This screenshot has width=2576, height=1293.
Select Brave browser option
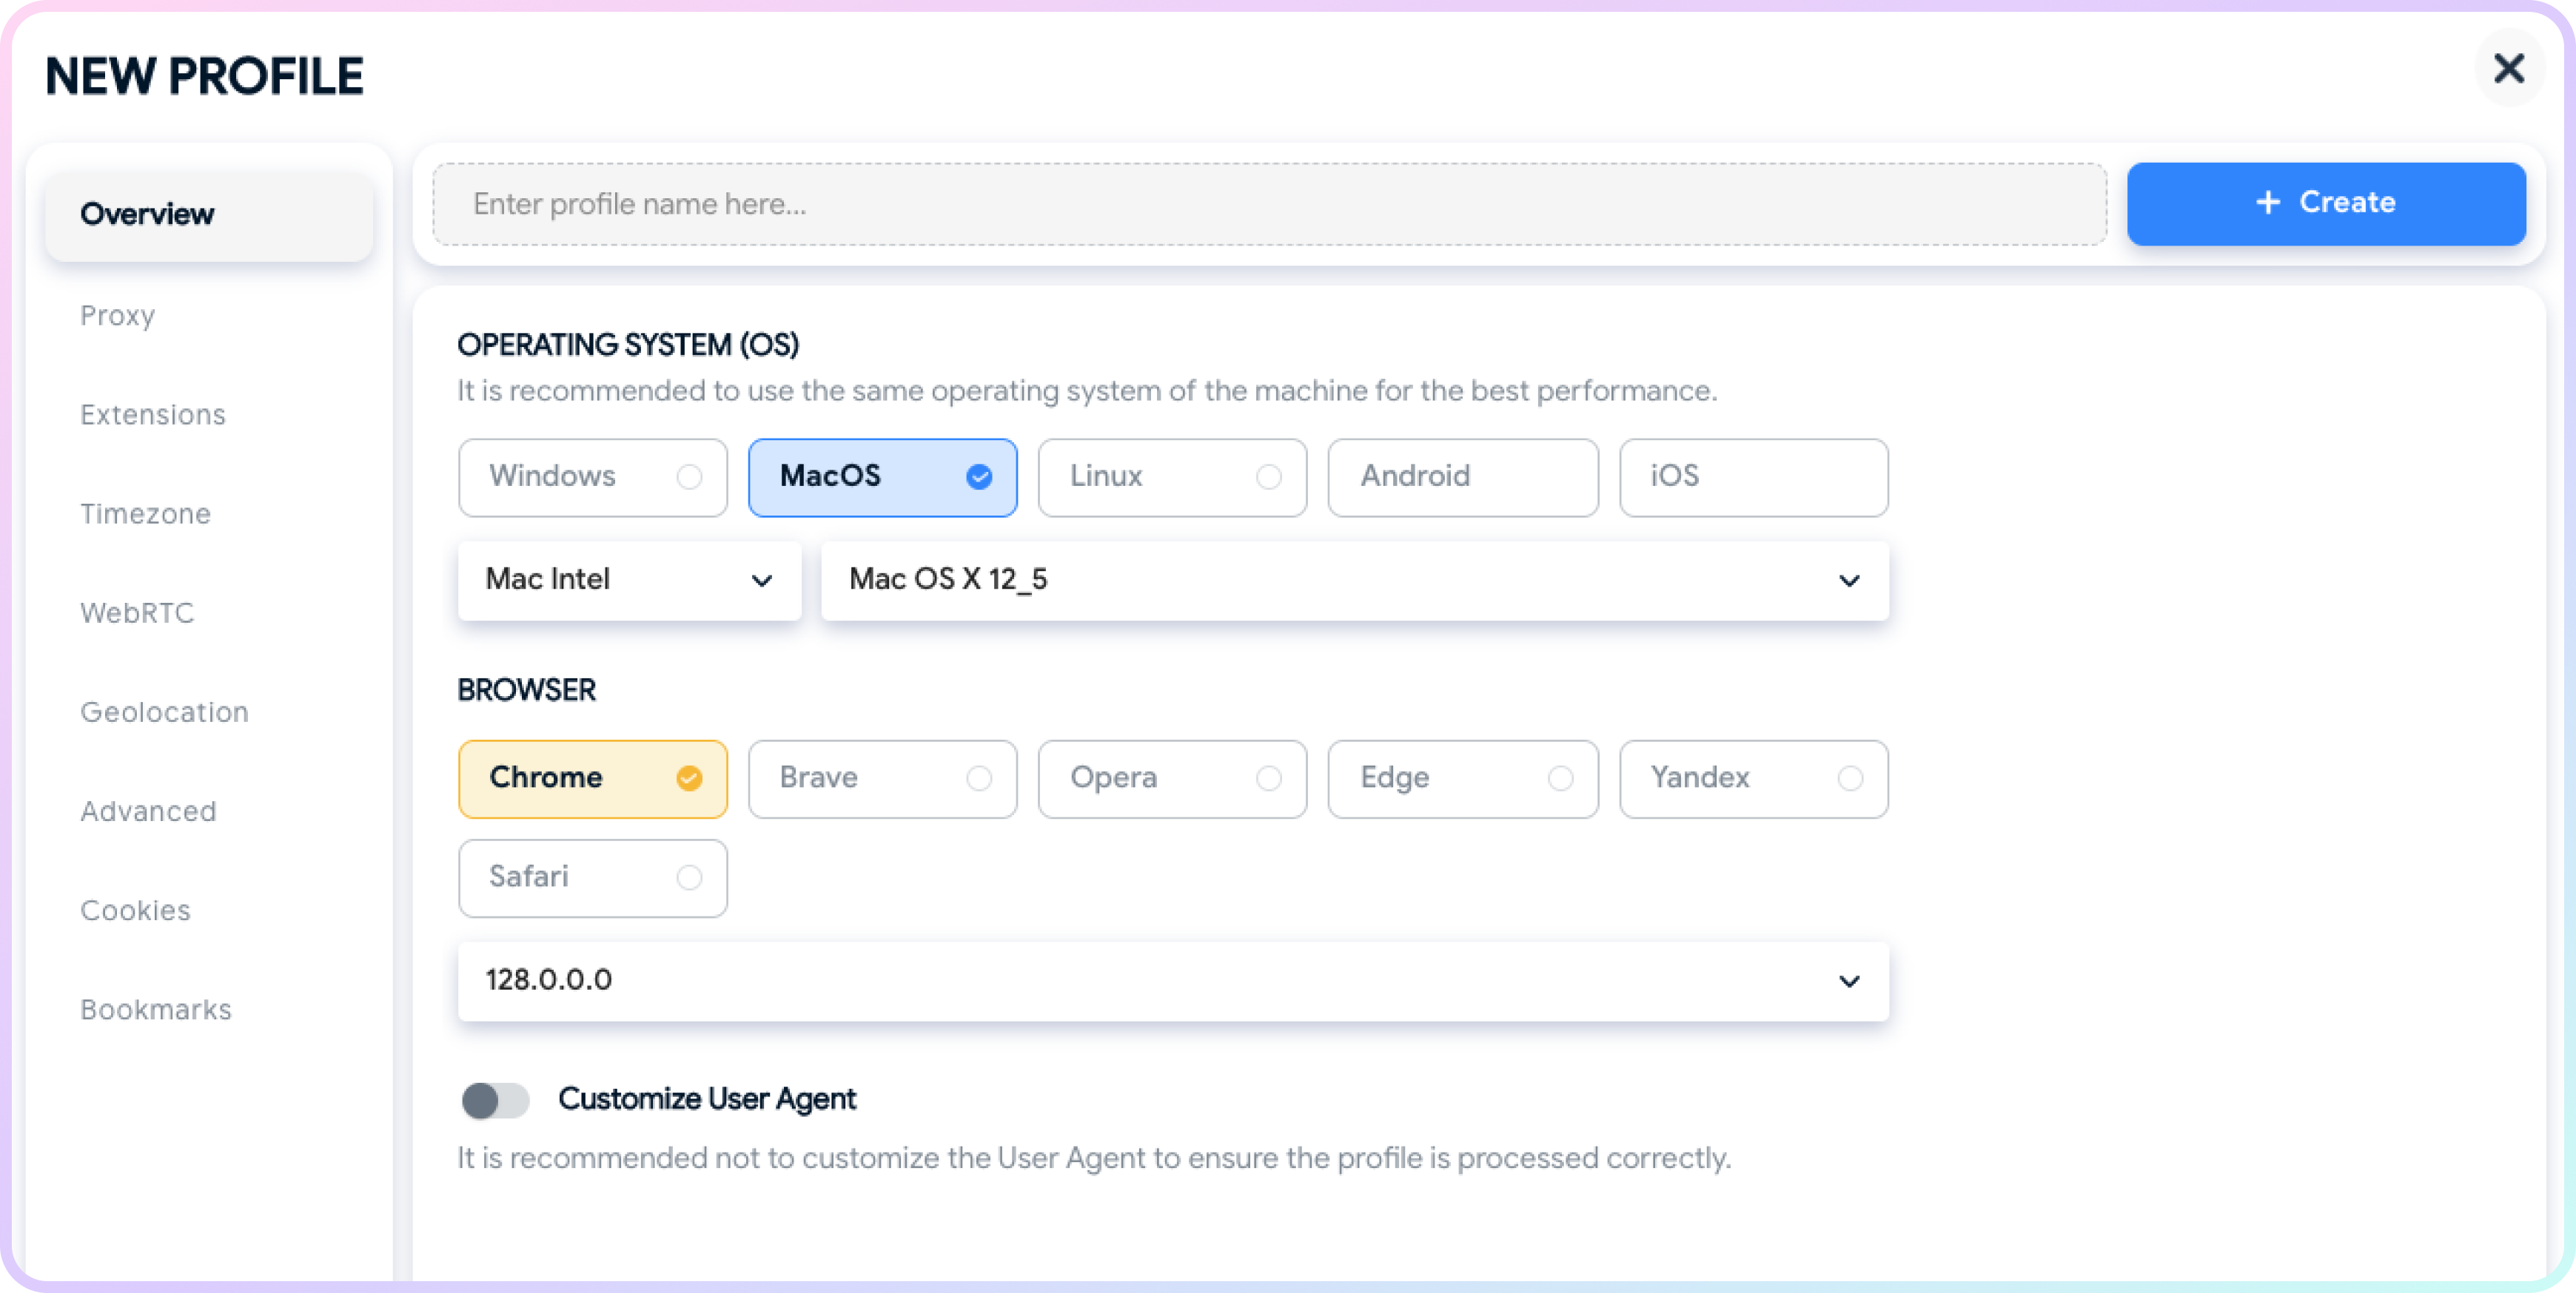[883, 777]
